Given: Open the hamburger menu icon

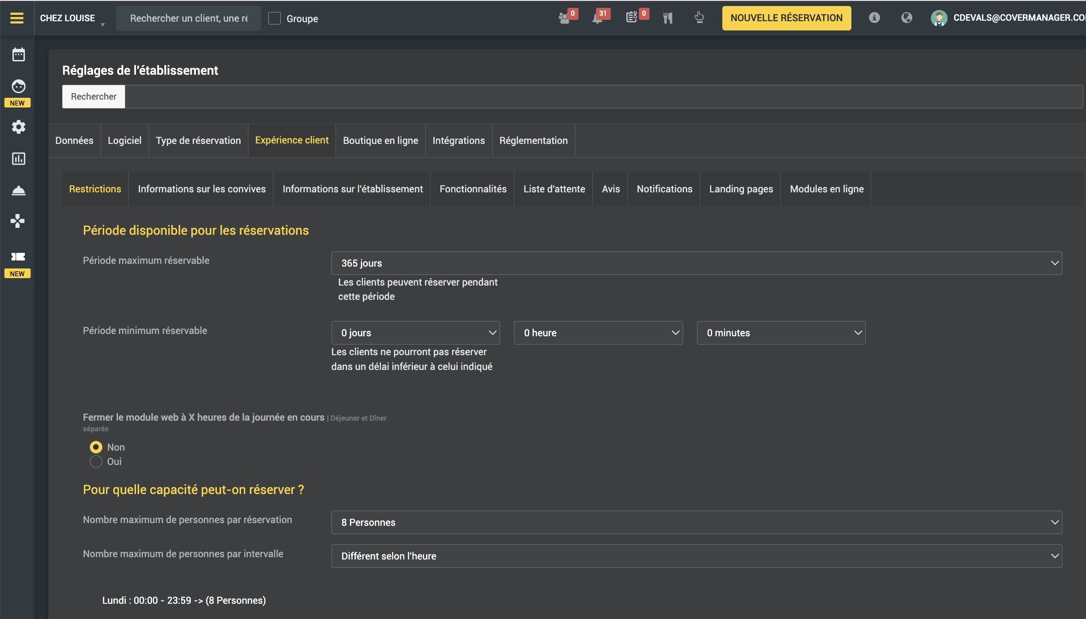Looking at the screenshot, I should [x=17, y=18].
